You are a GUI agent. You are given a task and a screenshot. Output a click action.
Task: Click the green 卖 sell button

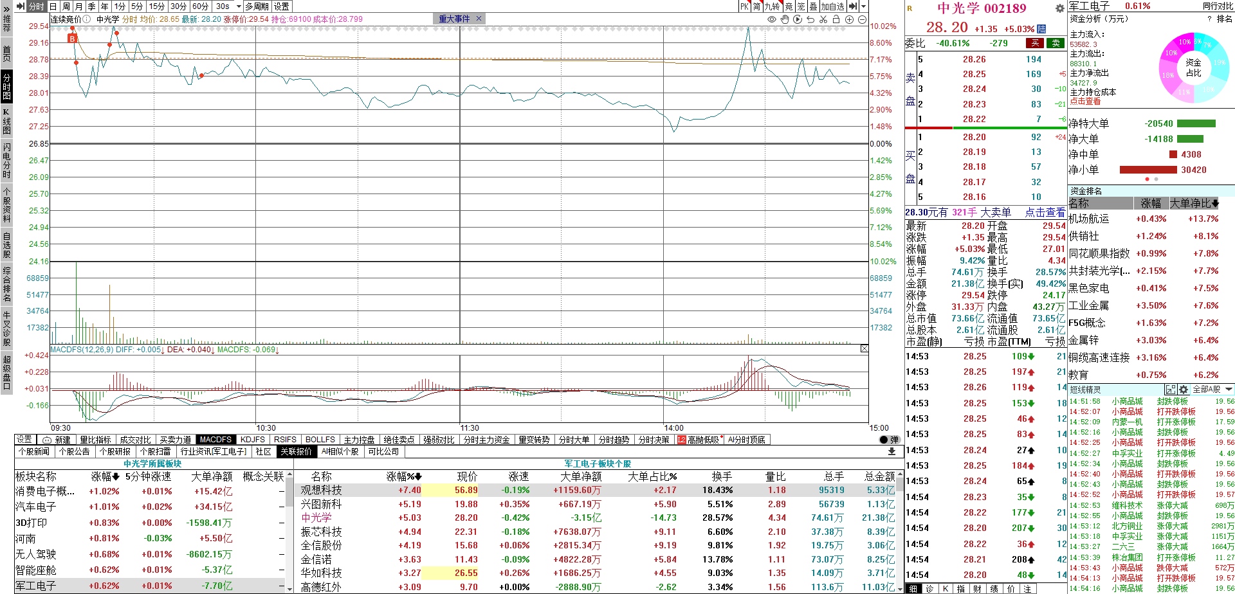(x=1056, y=43)
